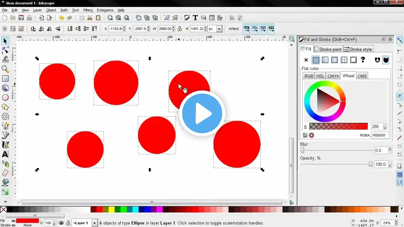Switch to the CMYK color tab

coord(333,76)
